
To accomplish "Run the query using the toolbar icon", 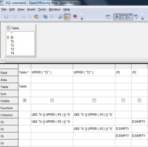I will [60, 17].
